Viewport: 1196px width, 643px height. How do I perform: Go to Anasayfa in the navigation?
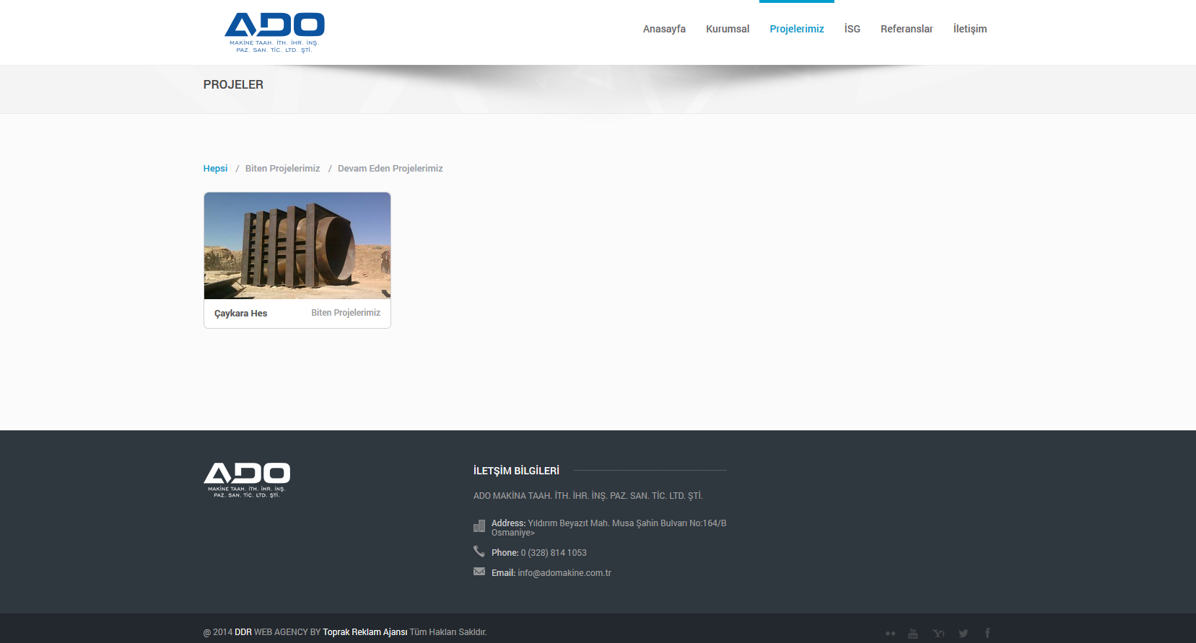click(x=664, y=29)
